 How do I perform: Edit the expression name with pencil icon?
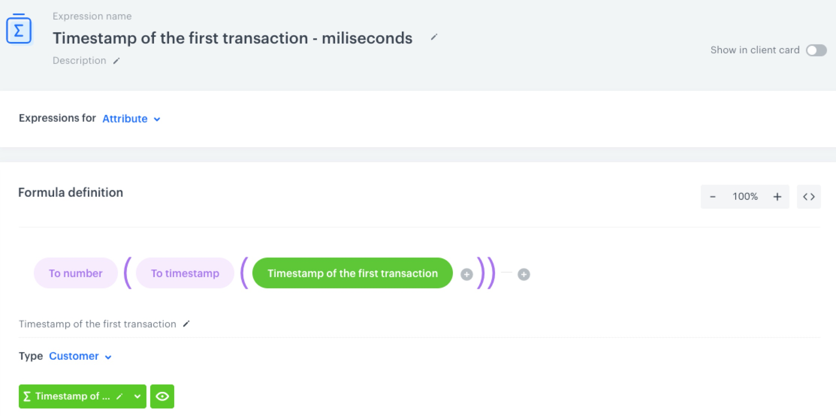pos(434,37)
